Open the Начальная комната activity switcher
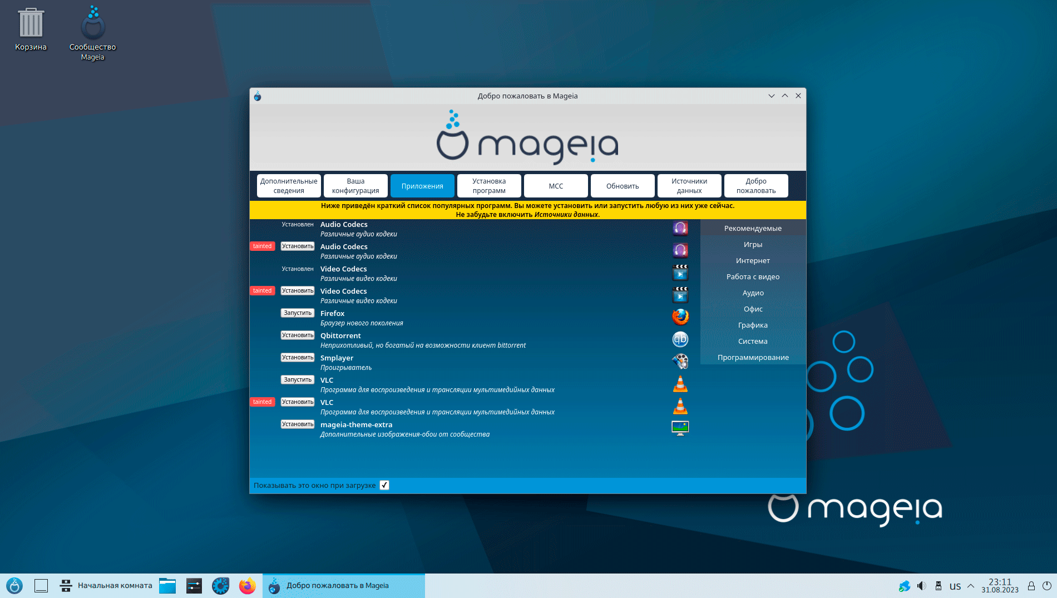 (x=106, y=586)
